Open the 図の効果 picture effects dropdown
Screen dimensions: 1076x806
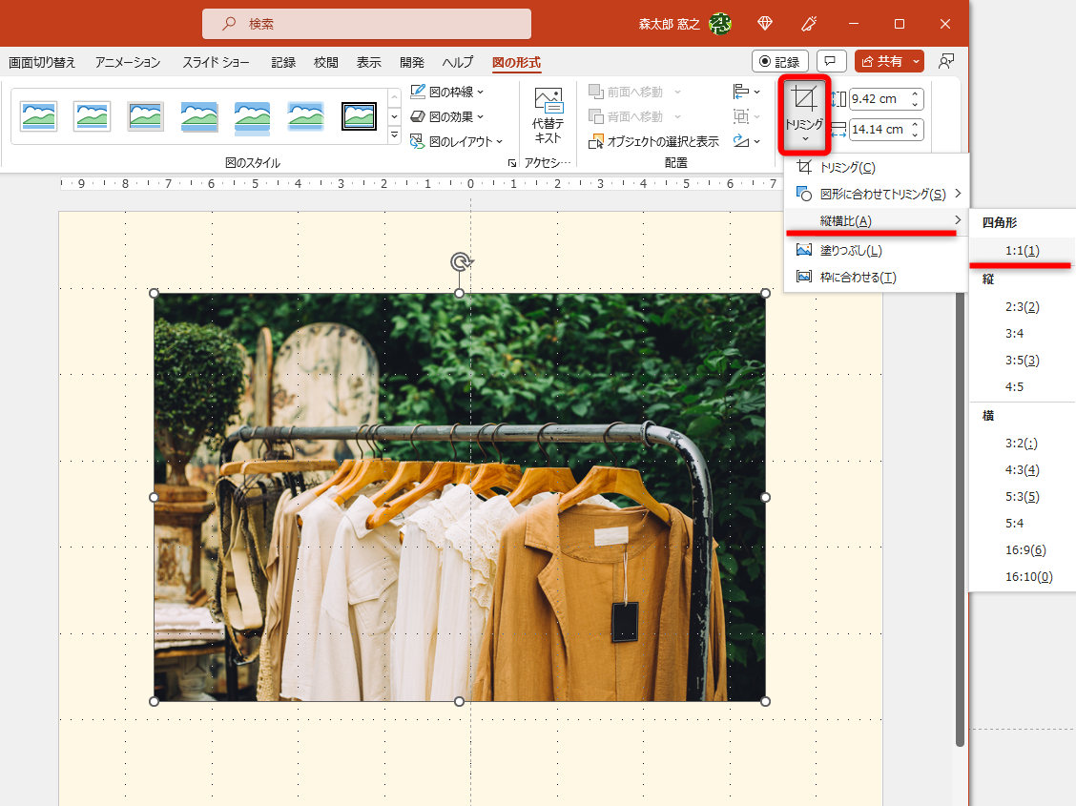(x=447, y=116)
